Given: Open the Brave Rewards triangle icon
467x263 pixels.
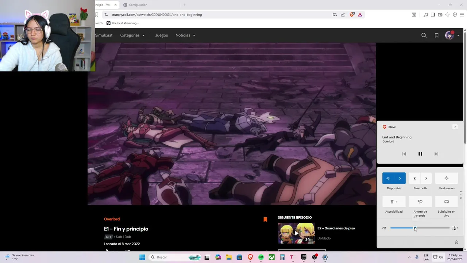Looking at the screenshot, I should [x=360, y=15].
